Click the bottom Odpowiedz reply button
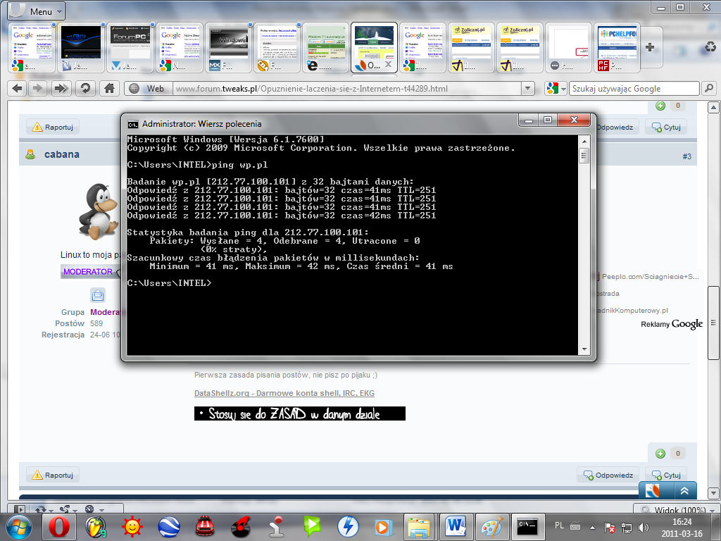Image resolution: width=721 pixels, height=541 pixels. coord(609,475)
